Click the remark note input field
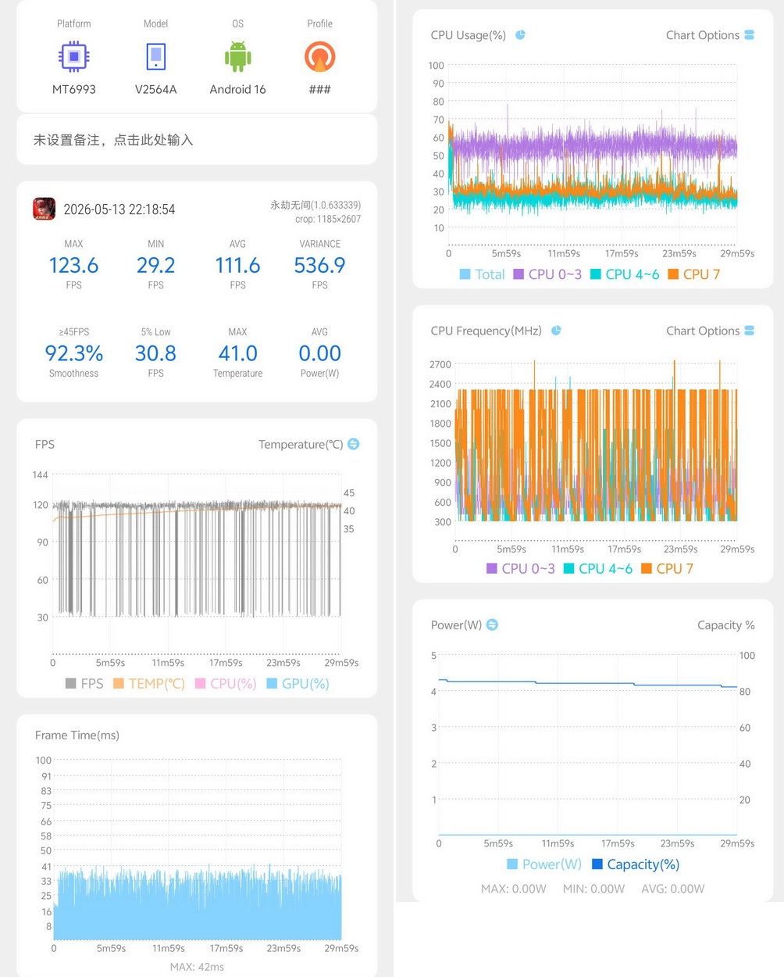The image size is (784, 977). 197,140
